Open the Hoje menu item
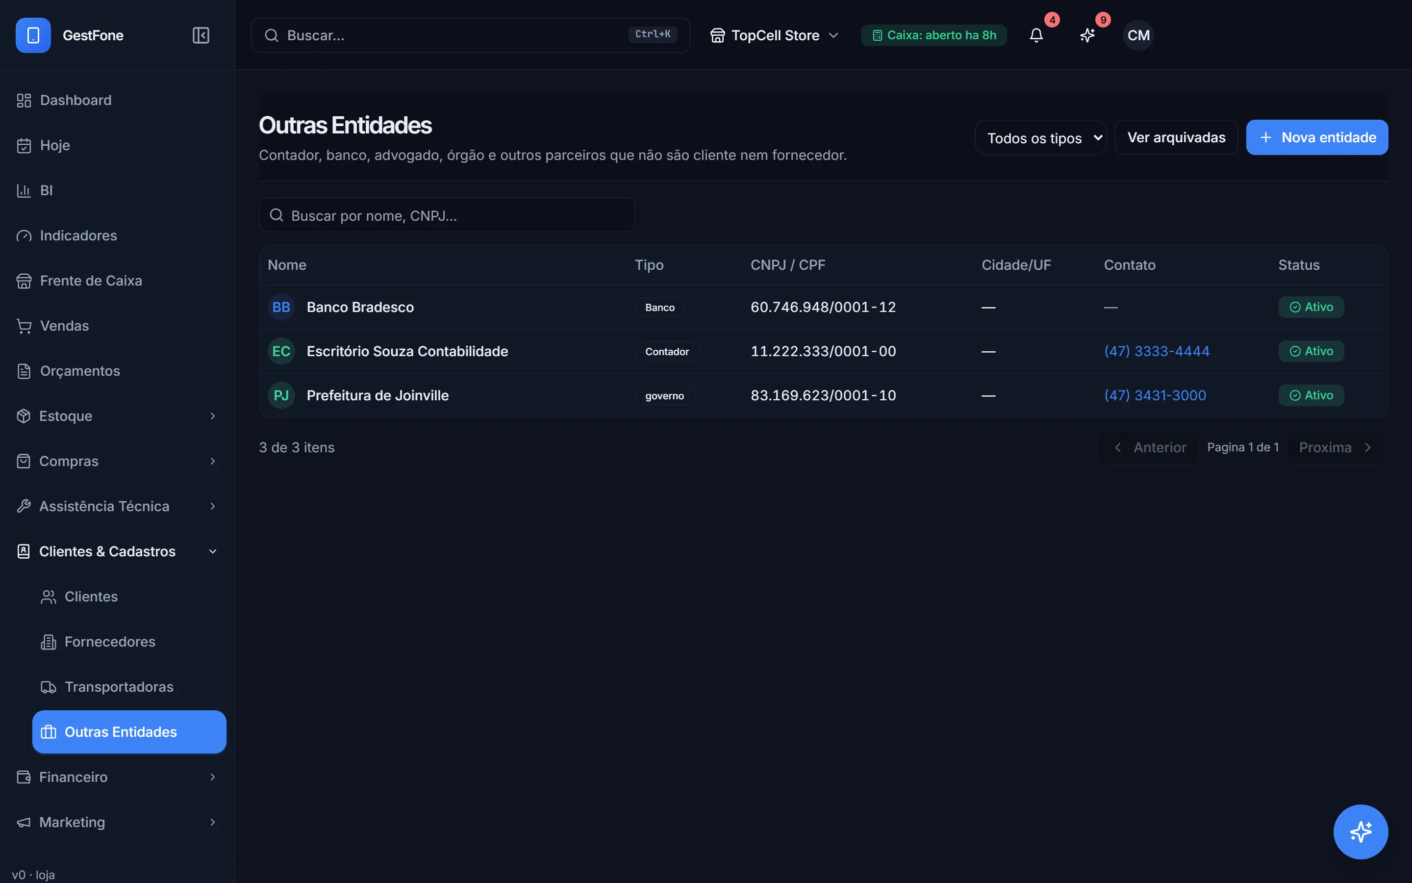1412x883 pixels. [117, 145]
